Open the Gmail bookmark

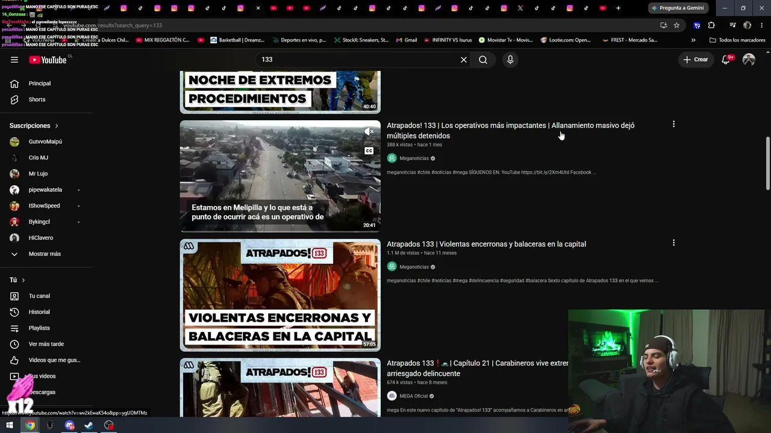click(x=407, y=40)
